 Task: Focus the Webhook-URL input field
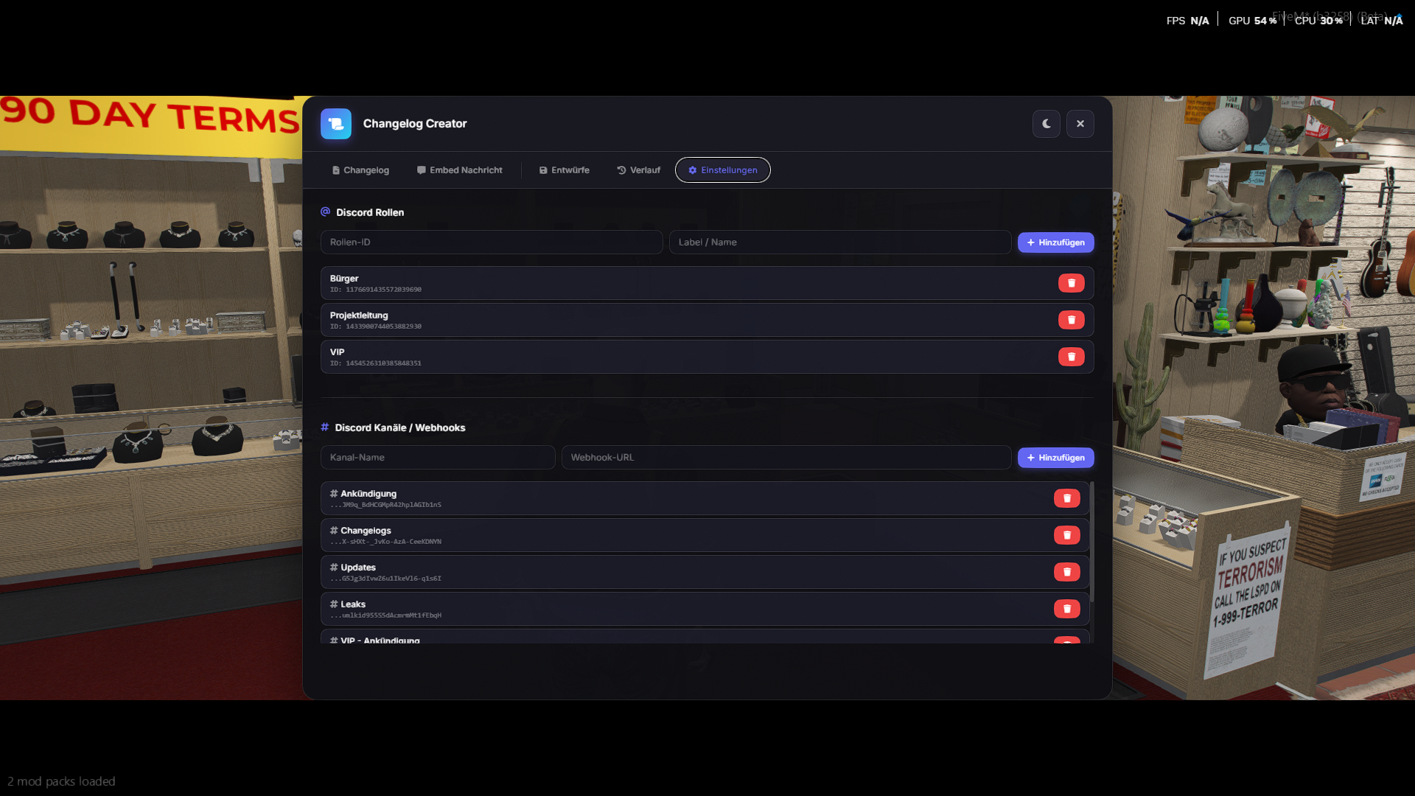coord(786,458)
